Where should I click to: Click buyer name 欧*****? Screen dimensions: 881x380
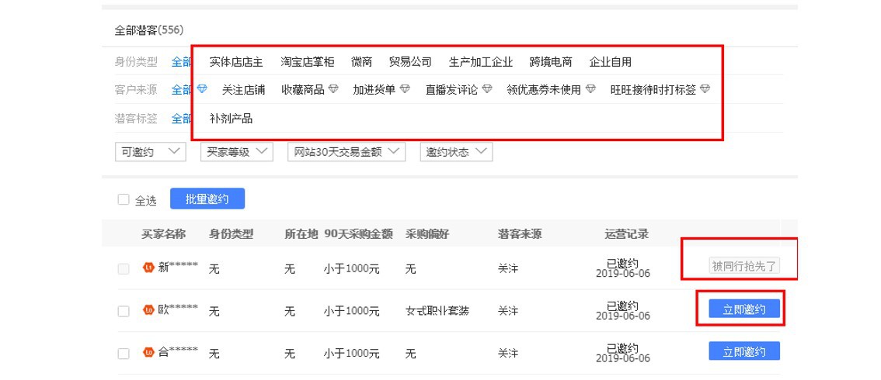[178, 310]
